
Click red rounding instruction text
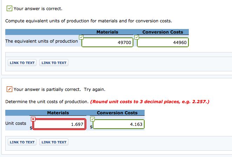[x=150, y=102]
